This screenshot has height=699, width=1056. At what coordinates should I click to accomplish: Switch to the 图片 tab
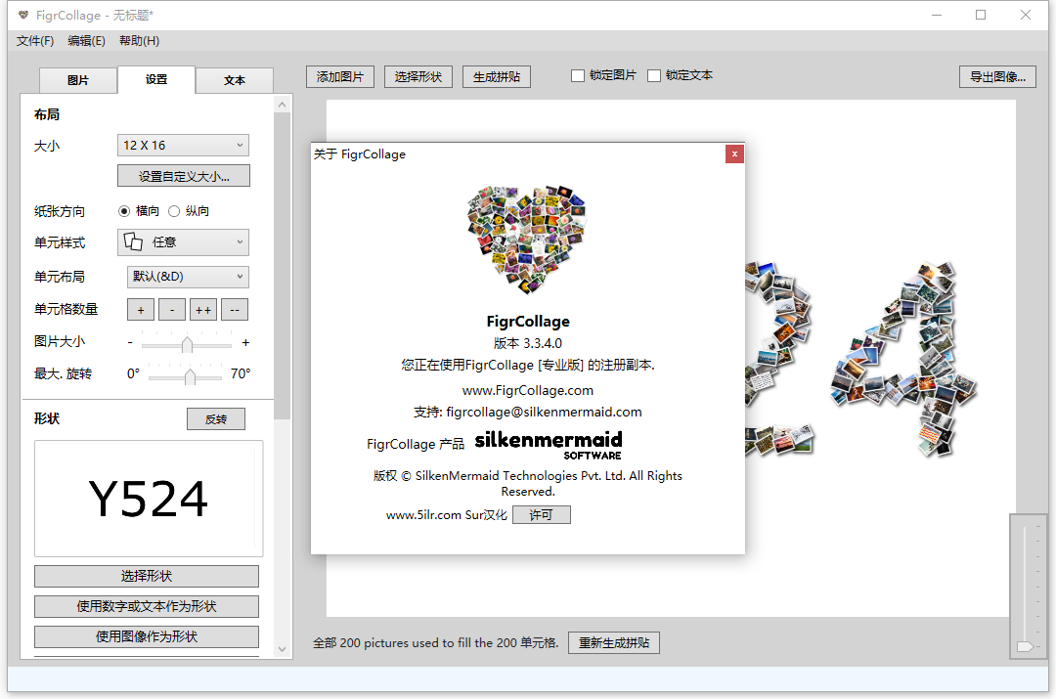78,80
